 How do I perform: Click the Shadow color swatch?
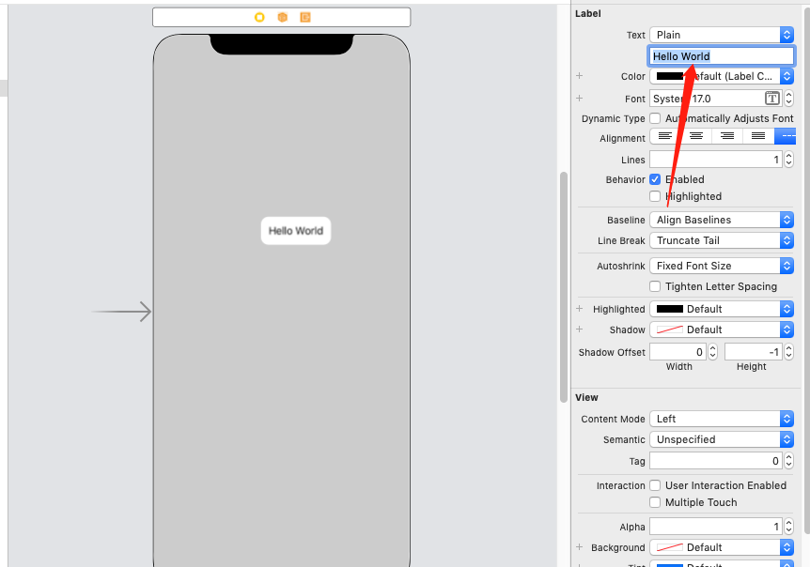coord(669,329)
